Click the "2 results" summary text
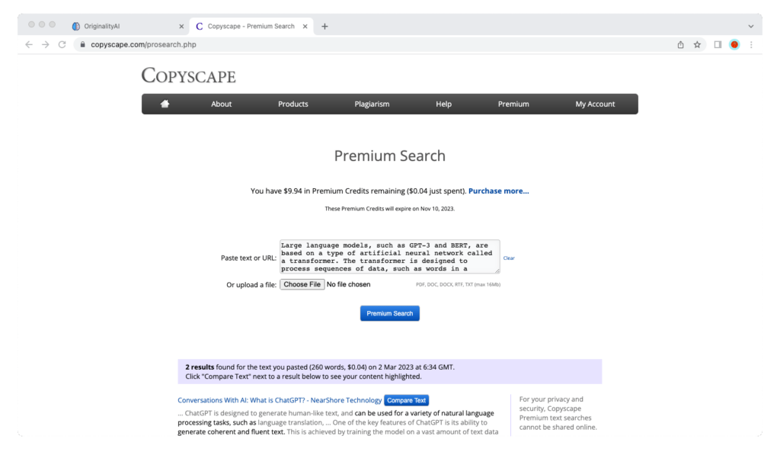 [200, 367]
